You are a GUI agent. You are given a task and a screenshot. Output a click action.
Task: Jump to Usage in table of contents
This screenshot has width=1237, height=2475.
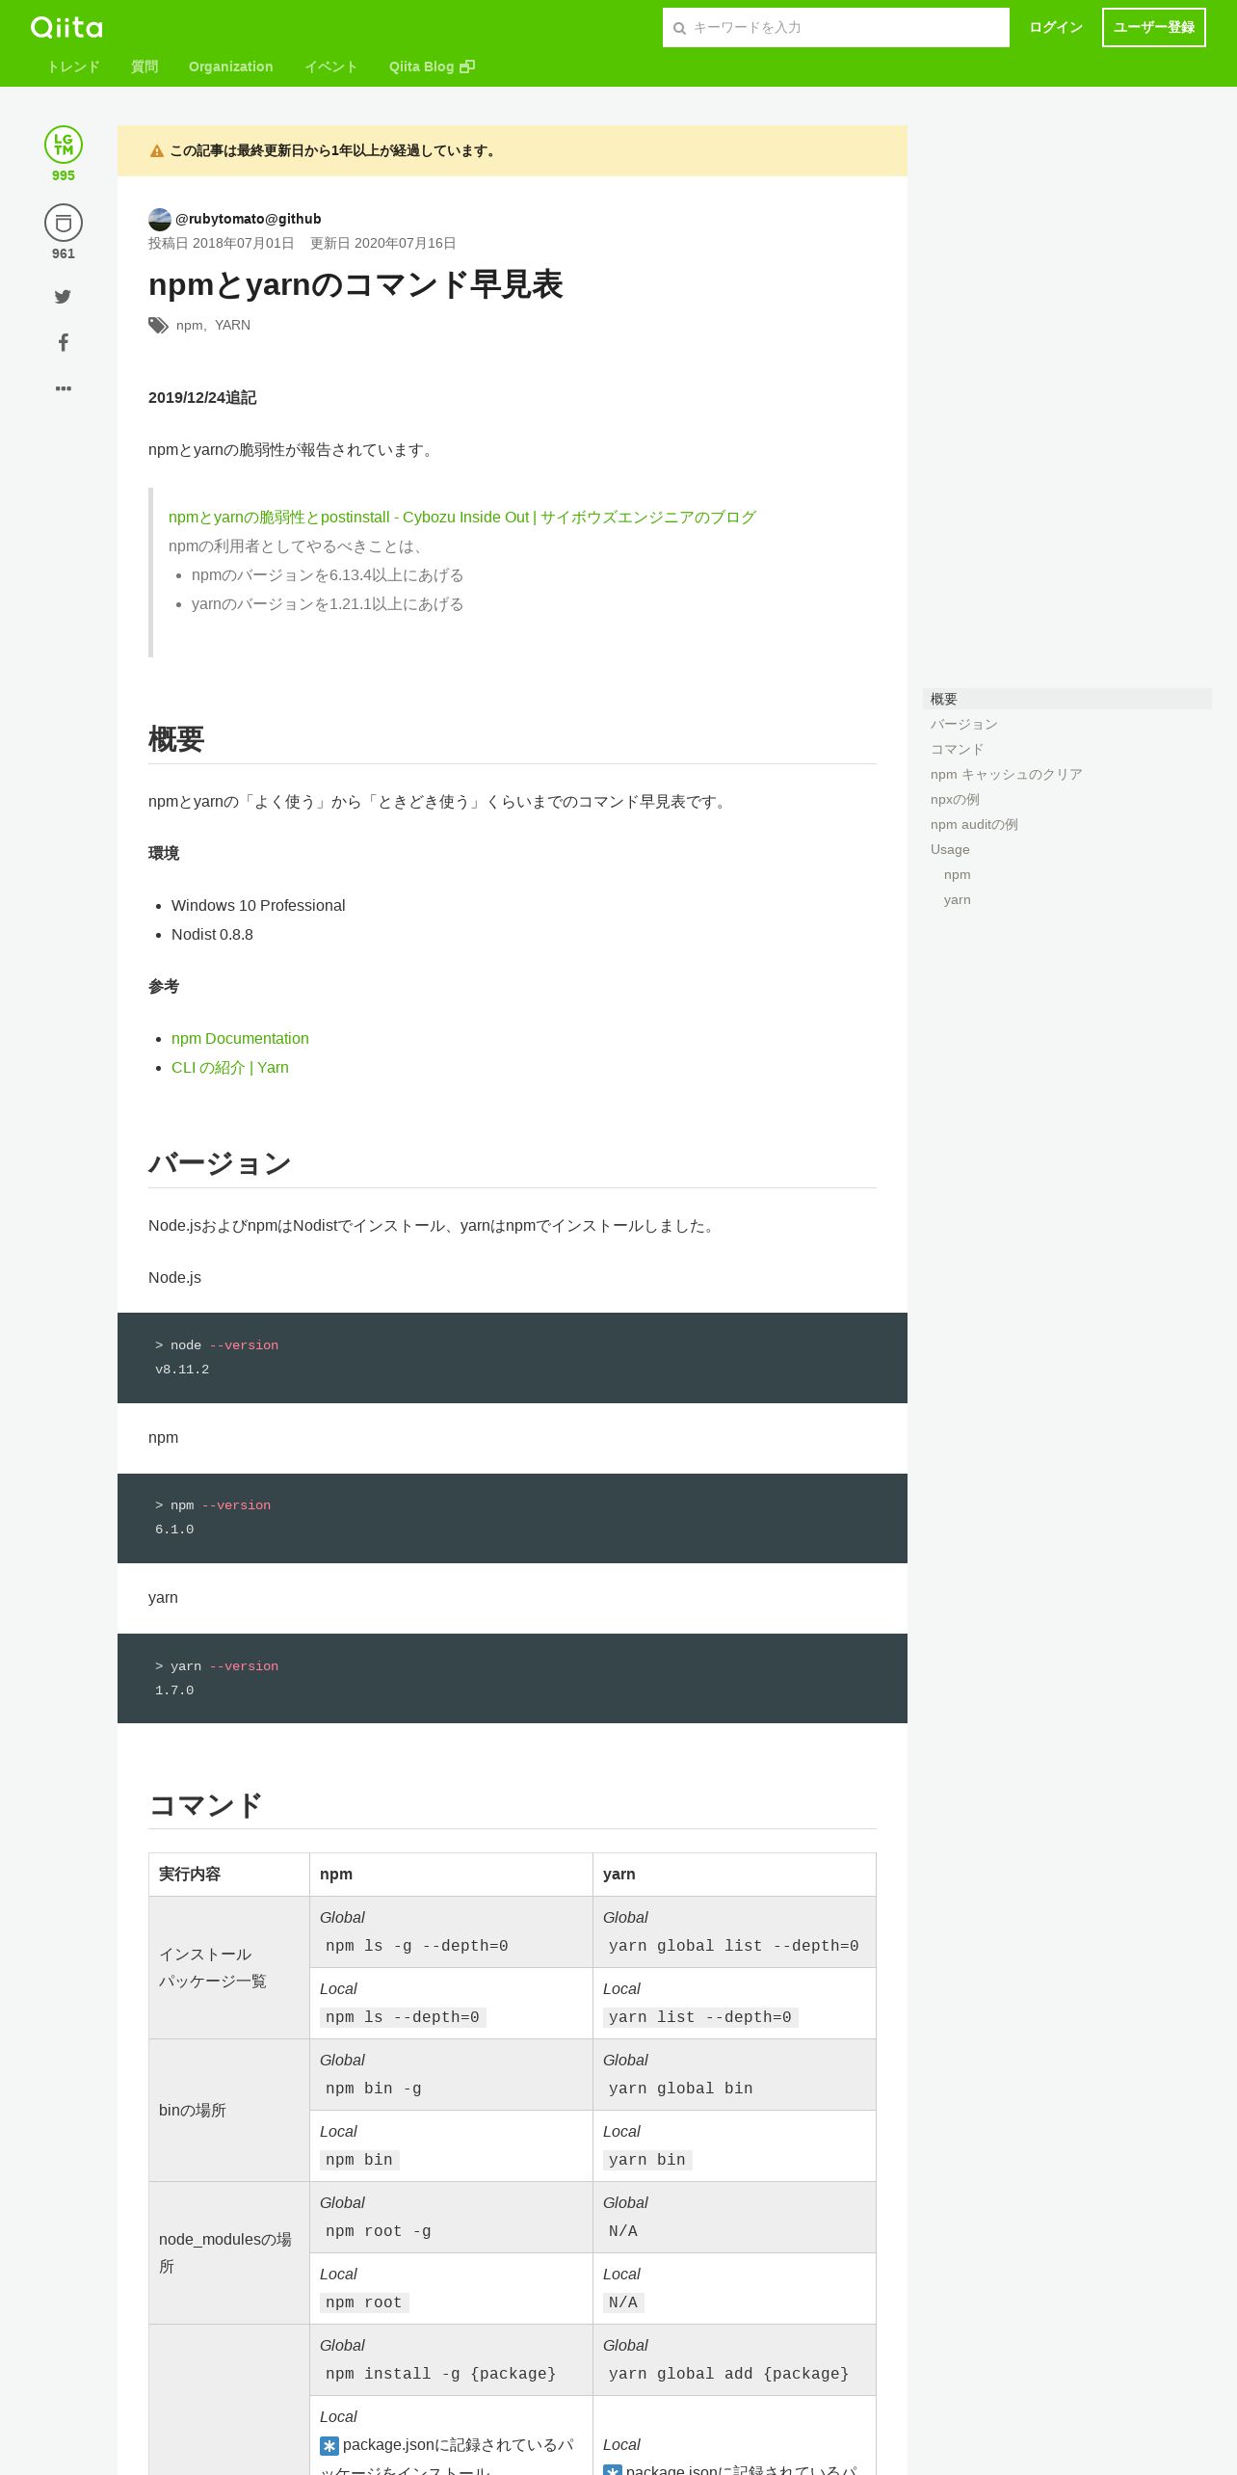click(950, 849)
